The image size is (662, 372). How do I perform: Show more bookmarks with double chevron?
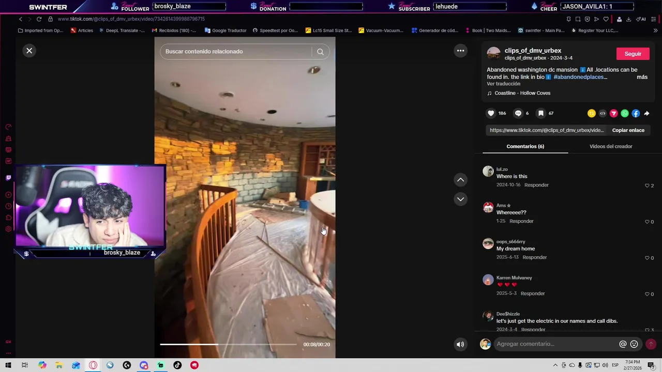pyautogui.click(x=655, y=30)
